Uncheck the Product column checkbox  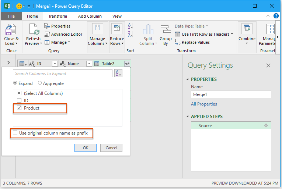pyautogui.click(x=19, y=108)
